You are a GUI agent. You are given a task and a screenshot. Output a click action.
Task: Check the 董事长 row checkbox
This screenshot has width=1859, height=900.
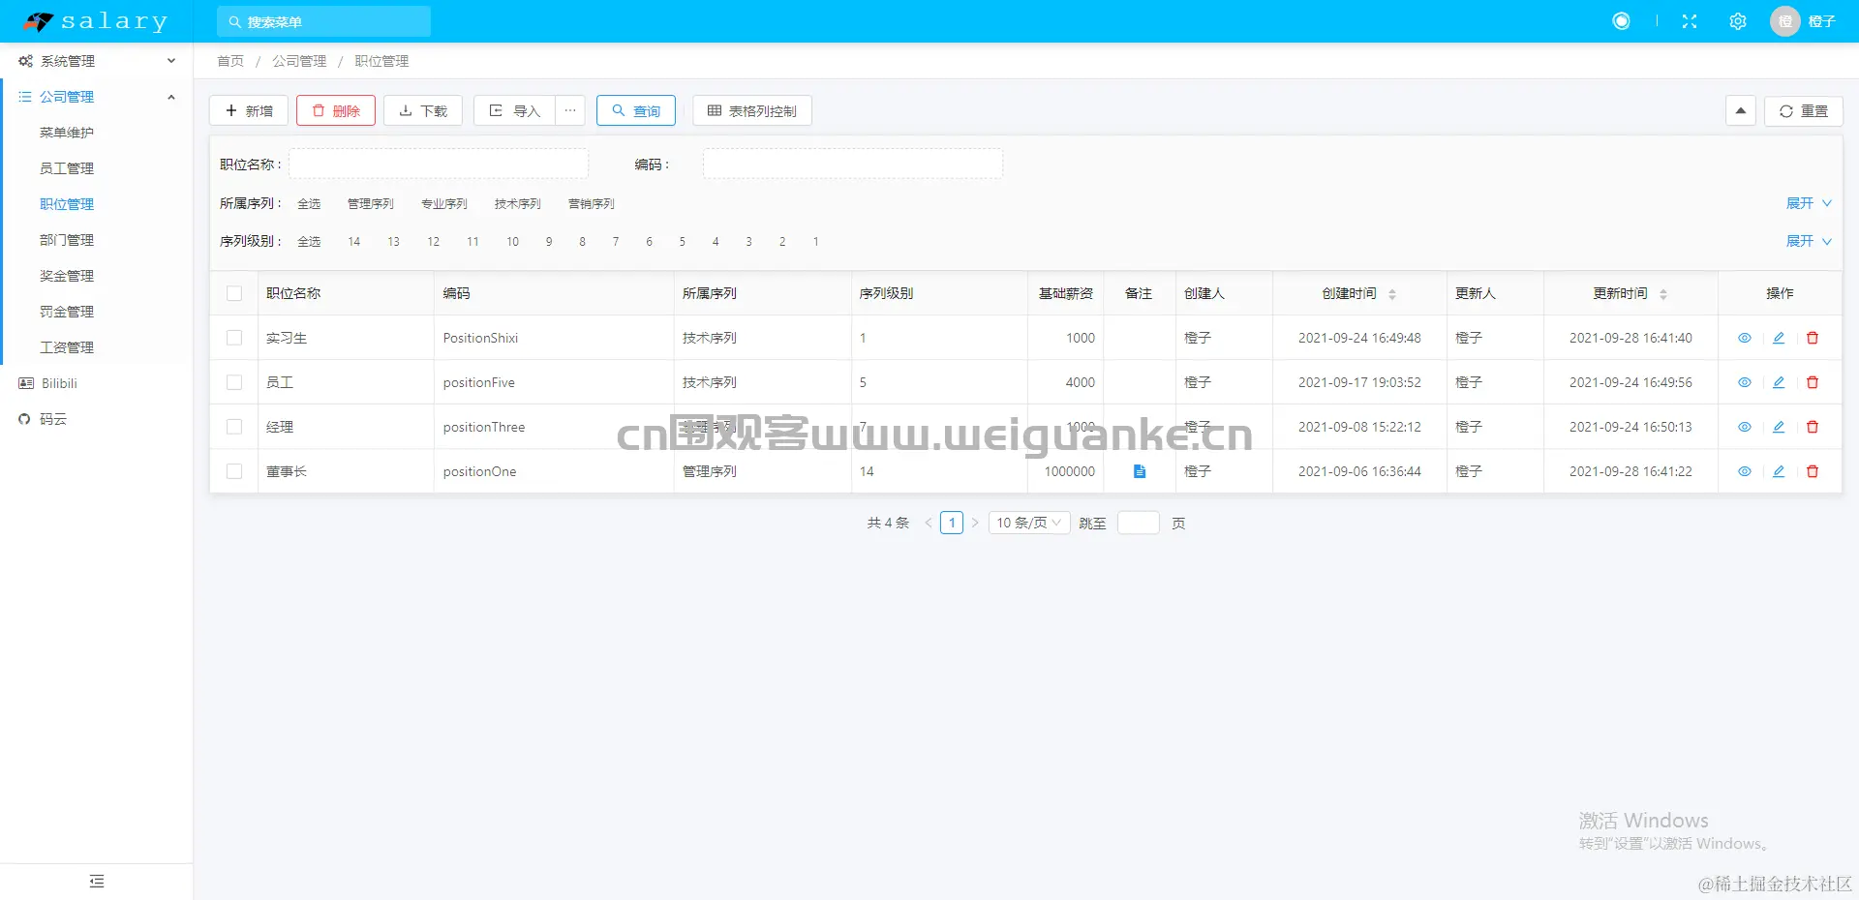234,471
